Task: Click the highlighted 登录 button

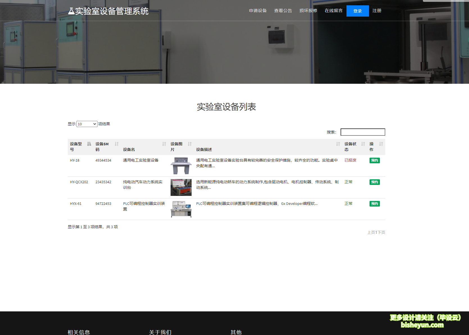Action: [357, 11]
